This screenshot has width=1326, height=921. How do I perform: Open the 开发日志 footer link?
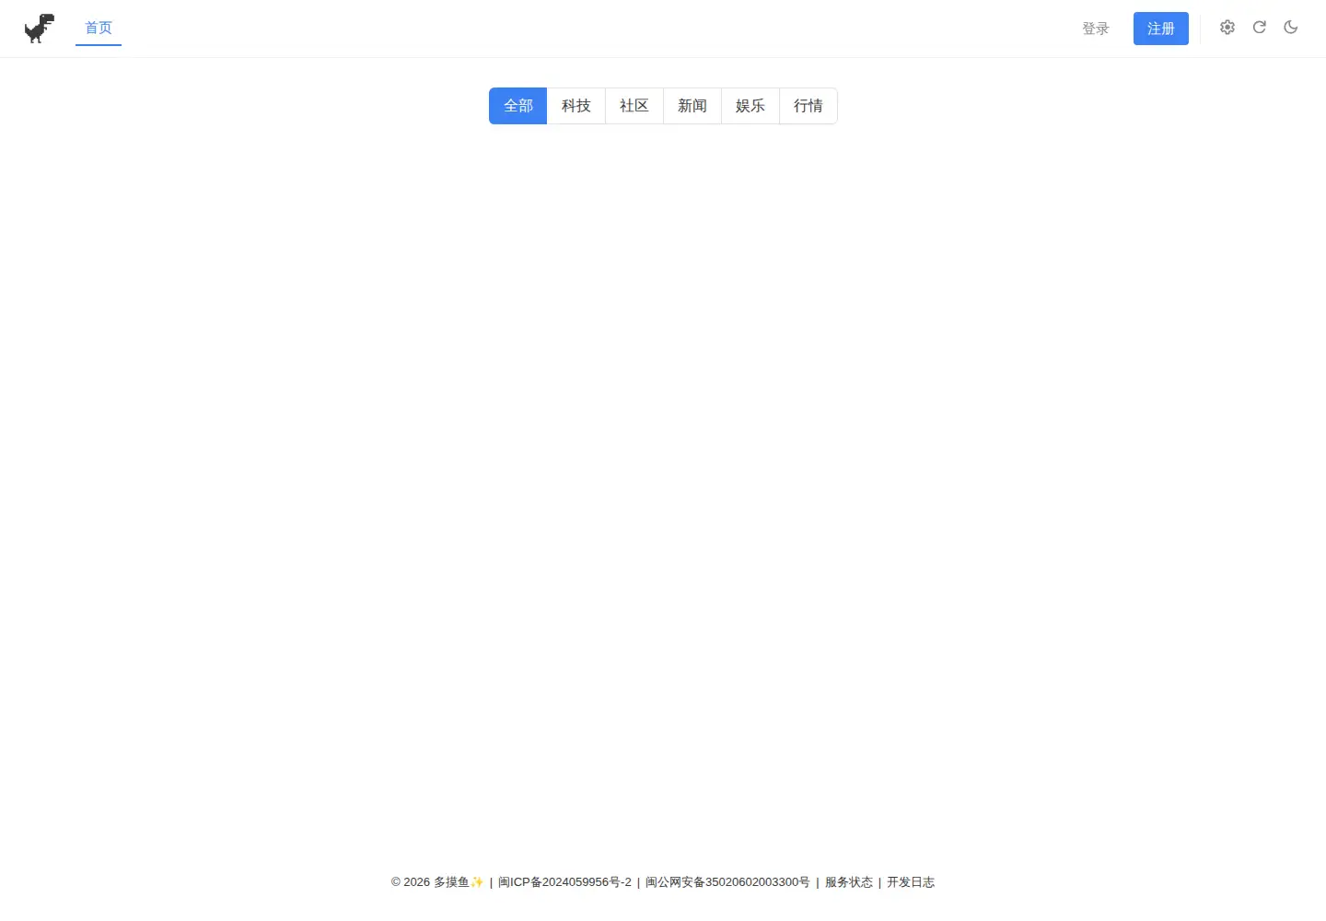coord(911,882)
